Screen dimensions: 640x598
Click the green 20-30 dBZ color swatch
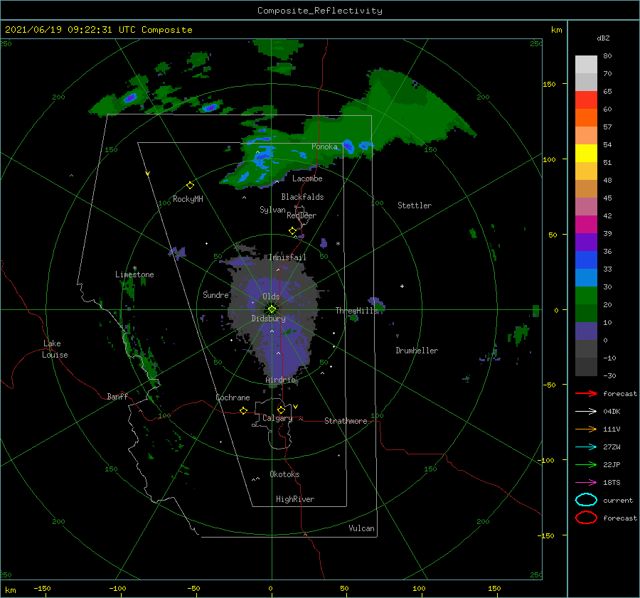click(586, 296)
